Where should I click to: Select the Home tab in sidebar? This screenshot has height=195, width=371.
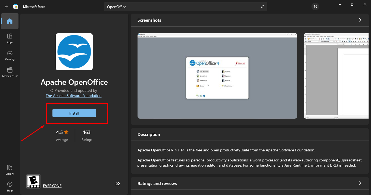click(x=10, y=21)
